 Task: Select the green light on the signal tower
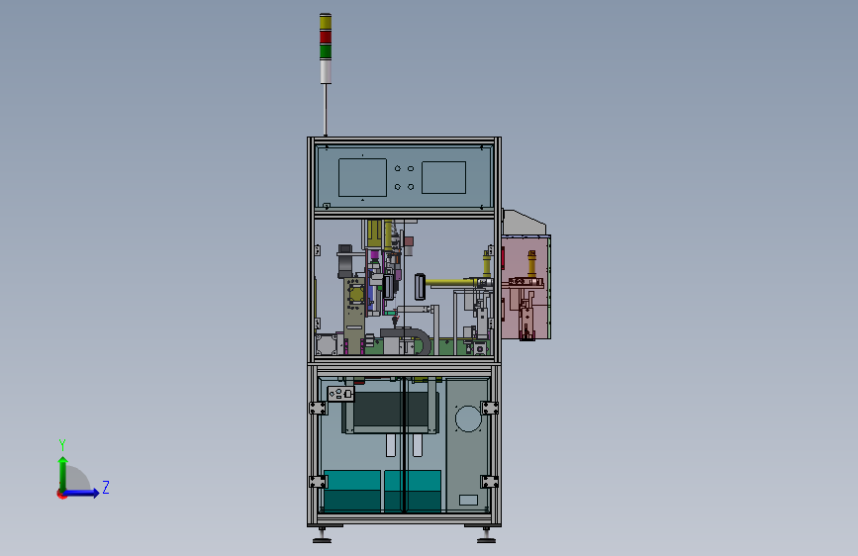tap(326, 51)
